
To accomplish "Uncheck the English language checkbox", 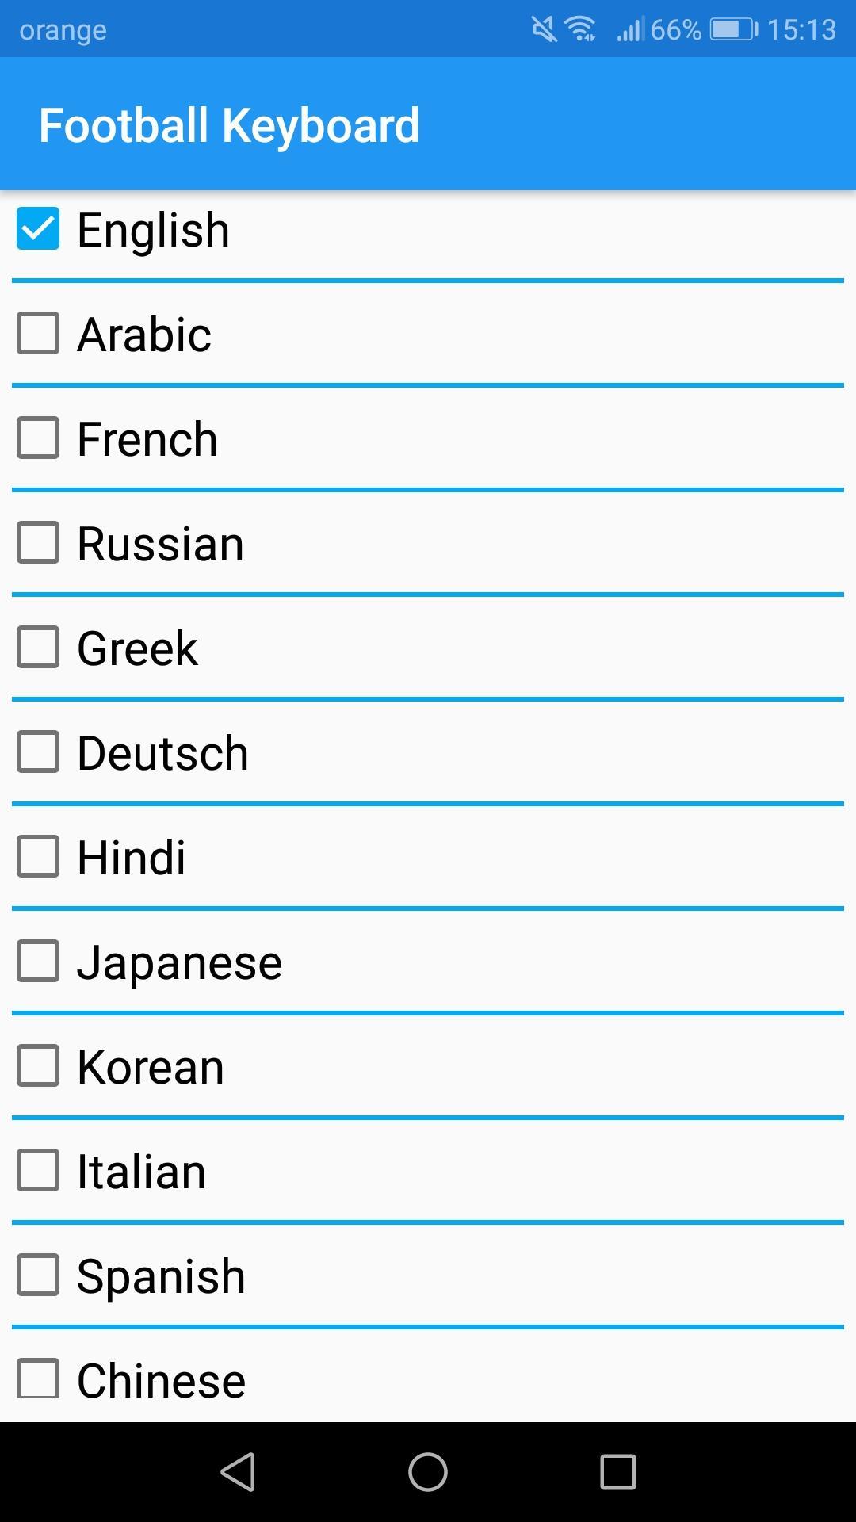I will tap(38, 229).
